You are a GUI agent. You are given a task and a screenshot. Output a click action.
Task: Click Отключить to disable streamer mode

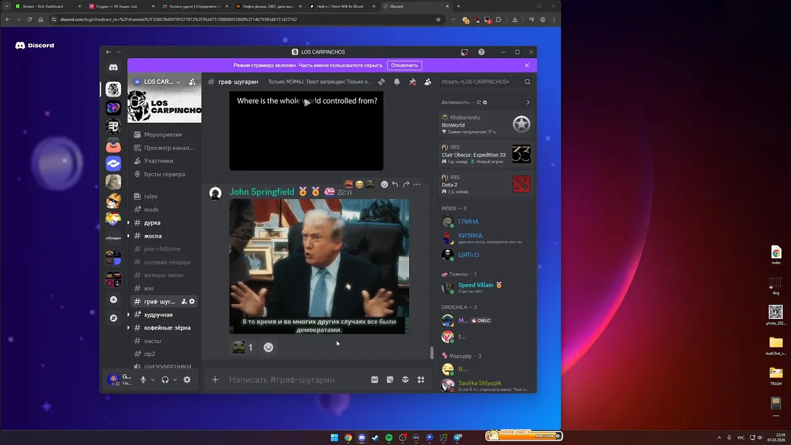click(x=404, y=65)
